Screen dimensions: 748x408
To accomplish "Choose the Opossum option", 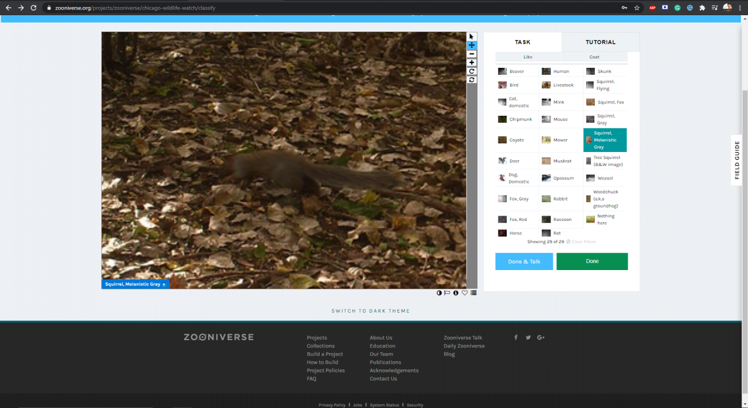I will click(x=561, y=178).
